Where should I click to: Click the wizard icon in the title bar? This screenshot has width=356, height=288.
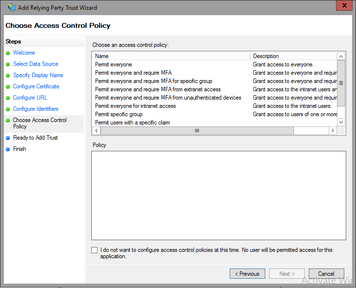[12, 8]
